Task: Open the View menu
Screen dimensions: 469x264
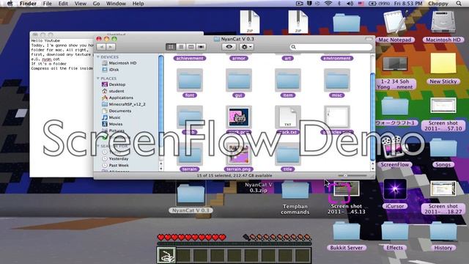Action: [x=80, y=4]
